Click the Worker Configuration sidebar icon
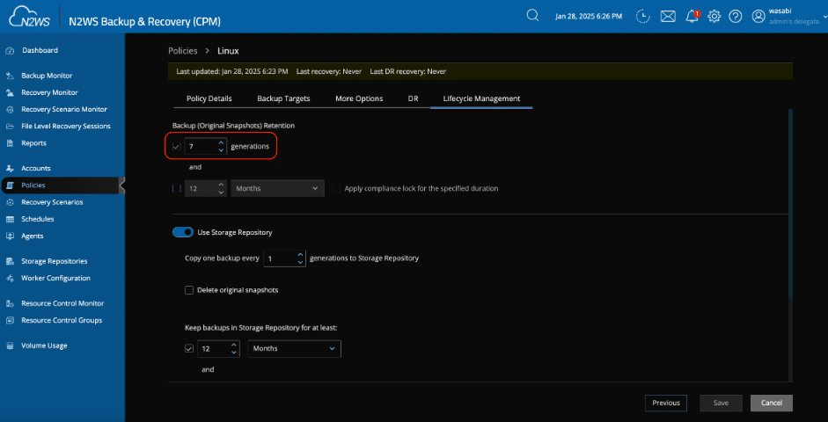 pyautogui.click(x=9, y=279)
